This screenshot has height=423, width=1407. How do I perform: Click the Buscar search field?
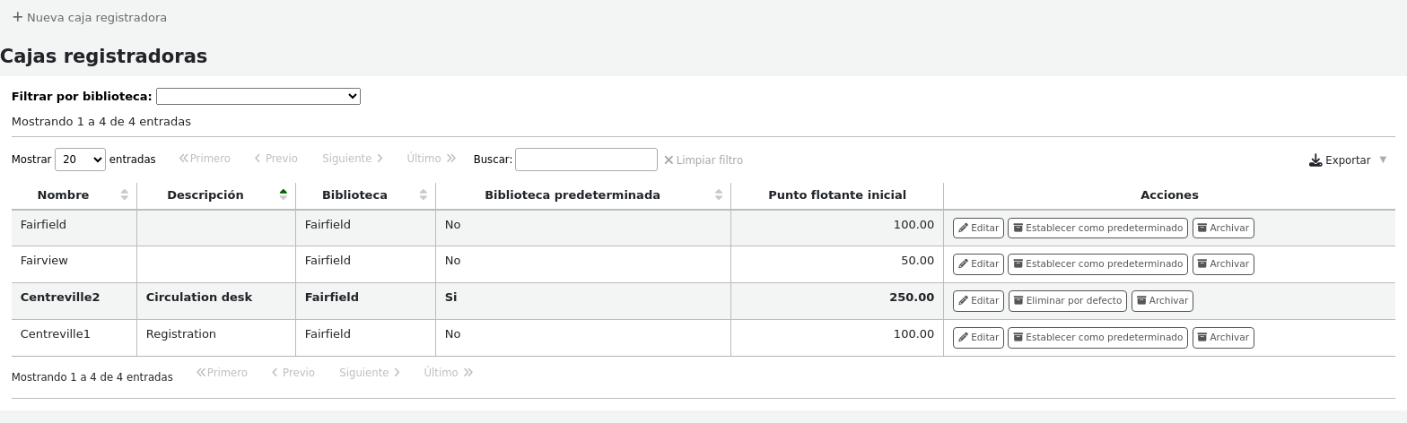coord(586,160)
